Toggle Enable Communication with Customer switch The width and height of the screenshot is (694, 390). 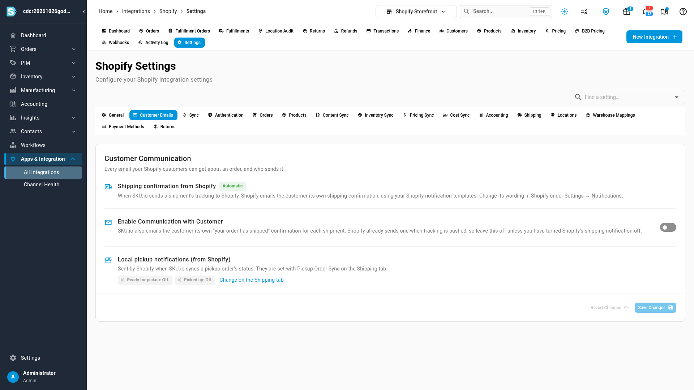[668, 227]
